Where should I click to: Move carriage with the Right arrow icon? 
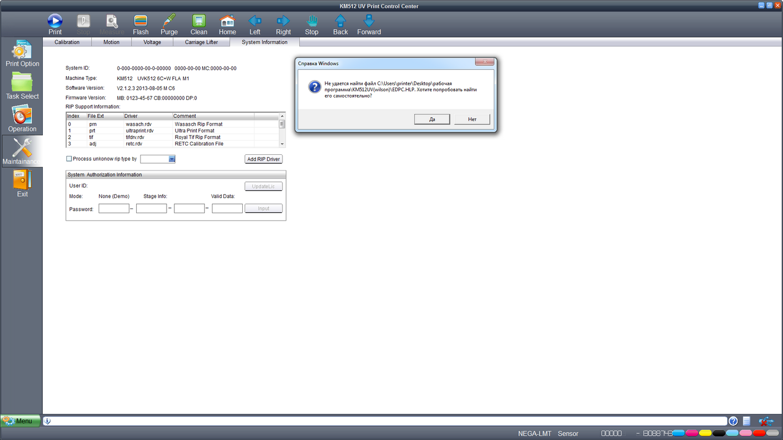[283, 21]
